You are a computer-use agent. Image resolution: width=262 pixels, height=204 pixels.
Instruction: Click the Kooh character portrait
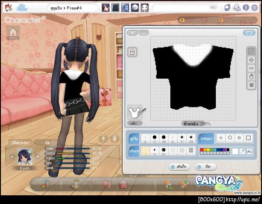pyautogui.click(x=25, y=157)
